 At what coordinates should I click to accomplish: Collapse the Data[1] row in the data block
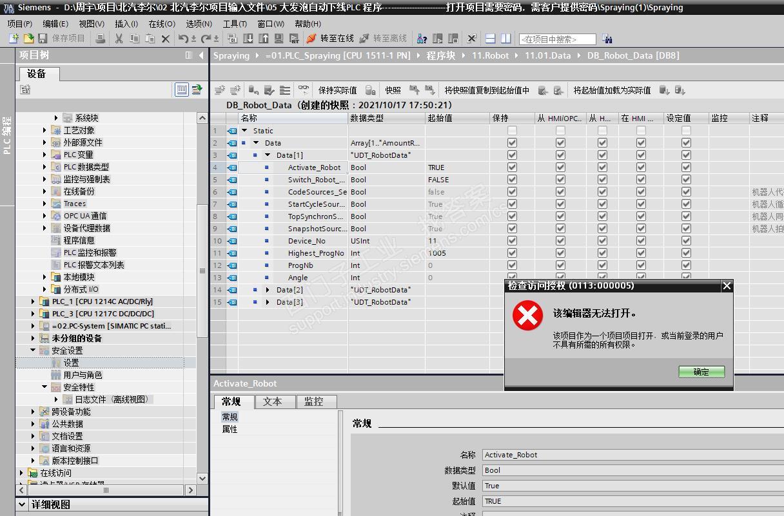coord(268,155)
